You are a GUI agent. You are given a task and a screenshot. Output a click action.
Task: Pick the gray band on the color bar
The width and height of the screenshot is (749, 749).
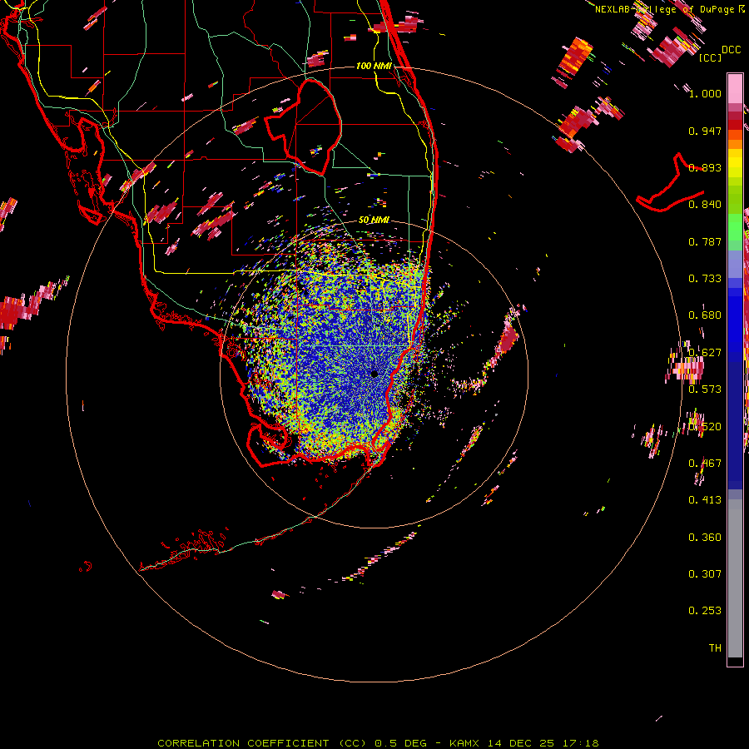coord(735,578)
